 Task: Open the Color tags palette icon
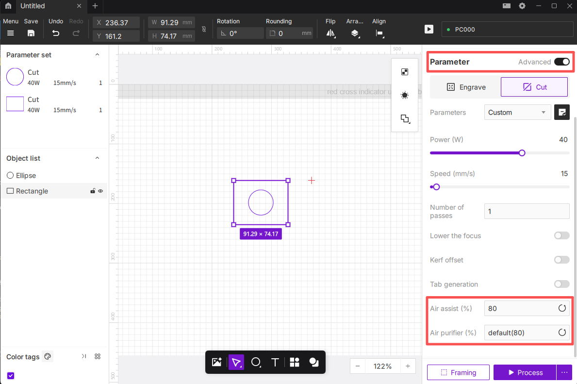tap(48, 356)
